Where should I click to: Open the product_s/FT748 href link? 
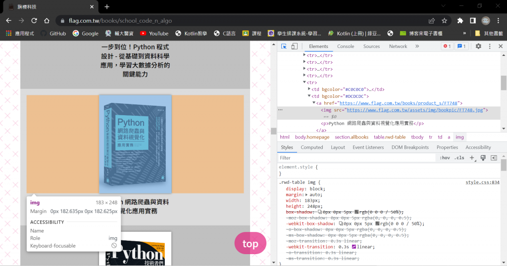point(399,103)
